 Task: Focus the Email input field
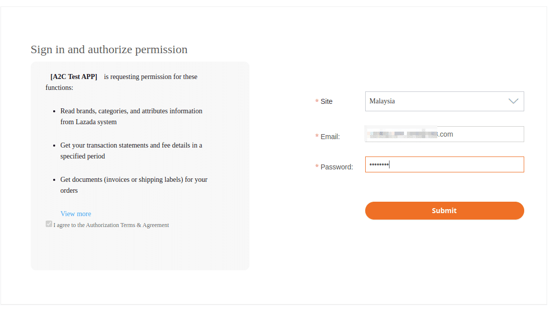pos(444,134)
